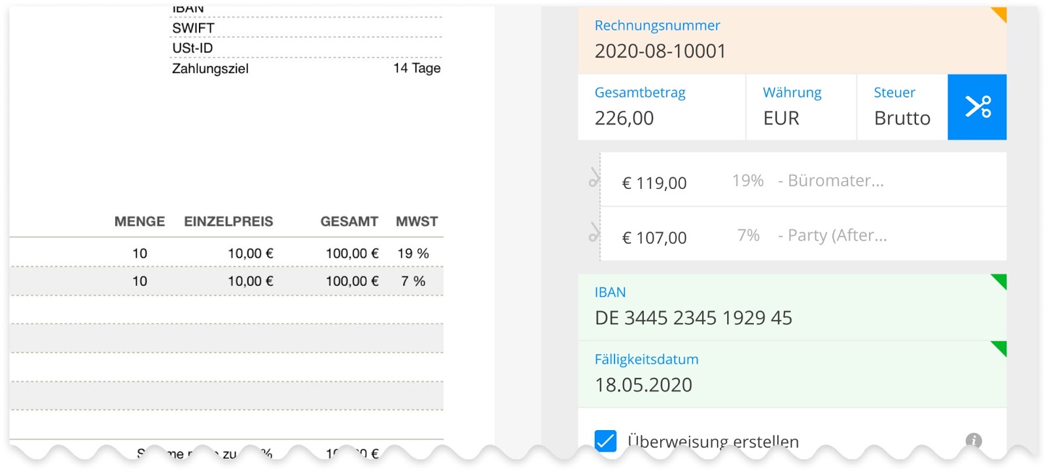The image size is (1047, 472).
Task: Click the green corner marker on Fälligkeitsdatum field
Action: point(1001,347)
